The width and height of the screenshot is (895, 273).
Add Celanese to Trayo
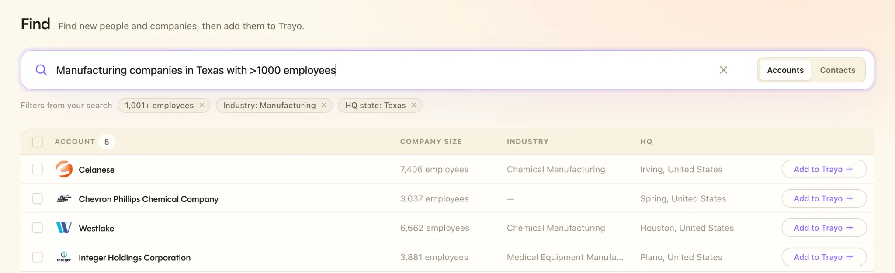click(824, 169)
